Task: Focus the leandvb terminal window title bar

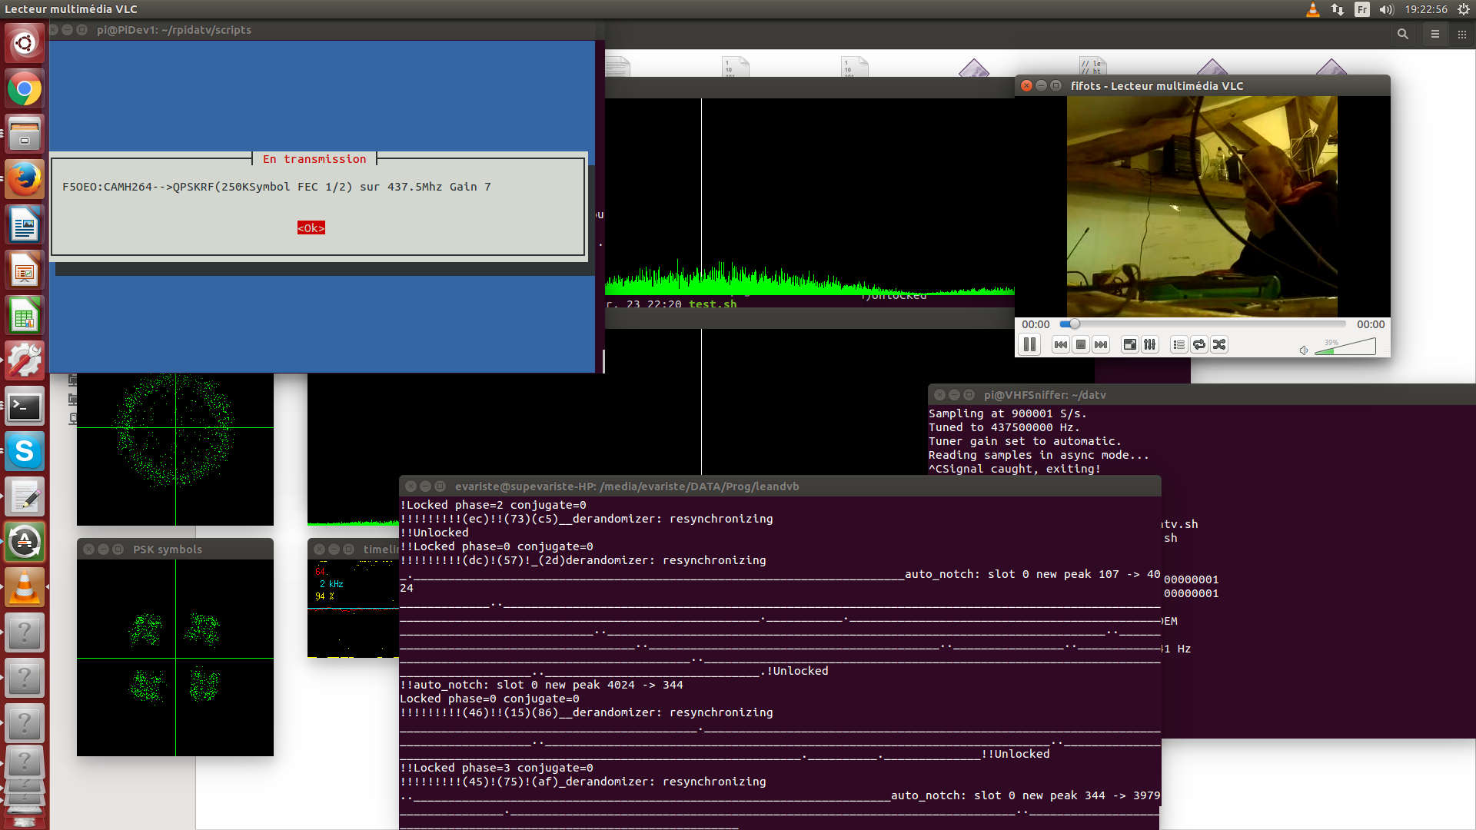Action: [780, 486]
